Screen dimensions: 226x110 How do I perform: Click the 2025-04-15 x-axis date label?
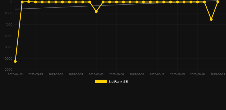coord(15,74)
